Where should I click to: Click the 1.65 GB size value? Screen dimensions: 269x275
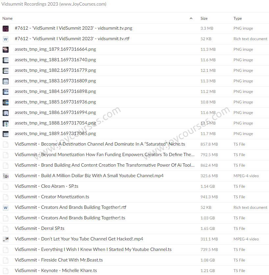coord(208,228)
